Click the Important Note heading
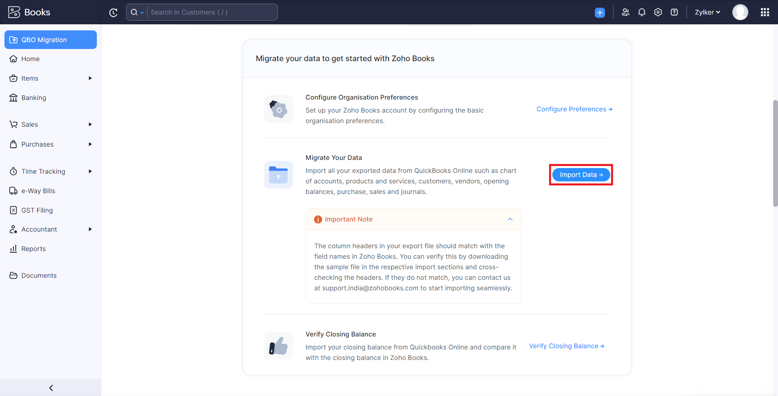 (348, 219)
